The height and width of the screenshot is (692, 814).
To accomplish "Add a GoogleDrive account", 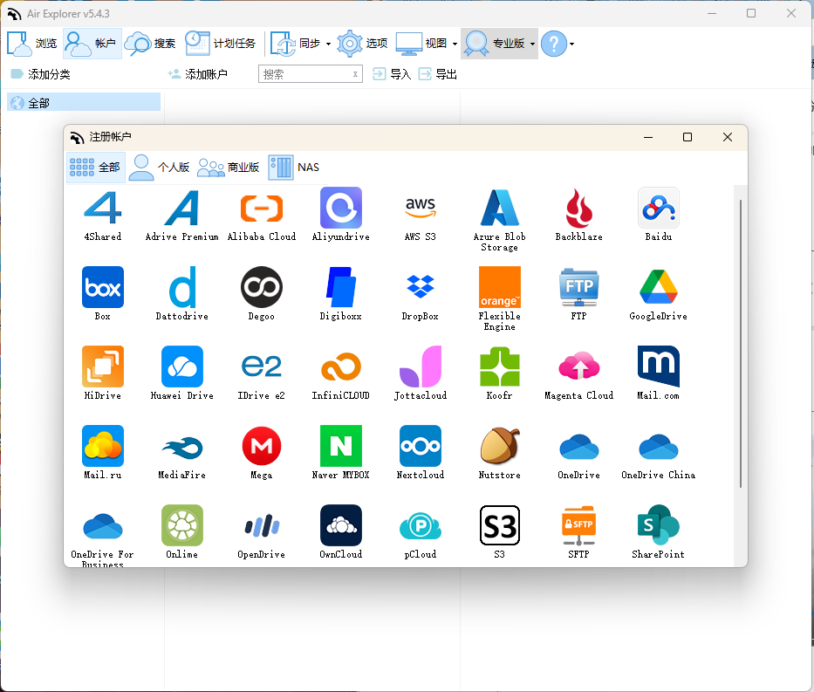I will tap(658, 287).
